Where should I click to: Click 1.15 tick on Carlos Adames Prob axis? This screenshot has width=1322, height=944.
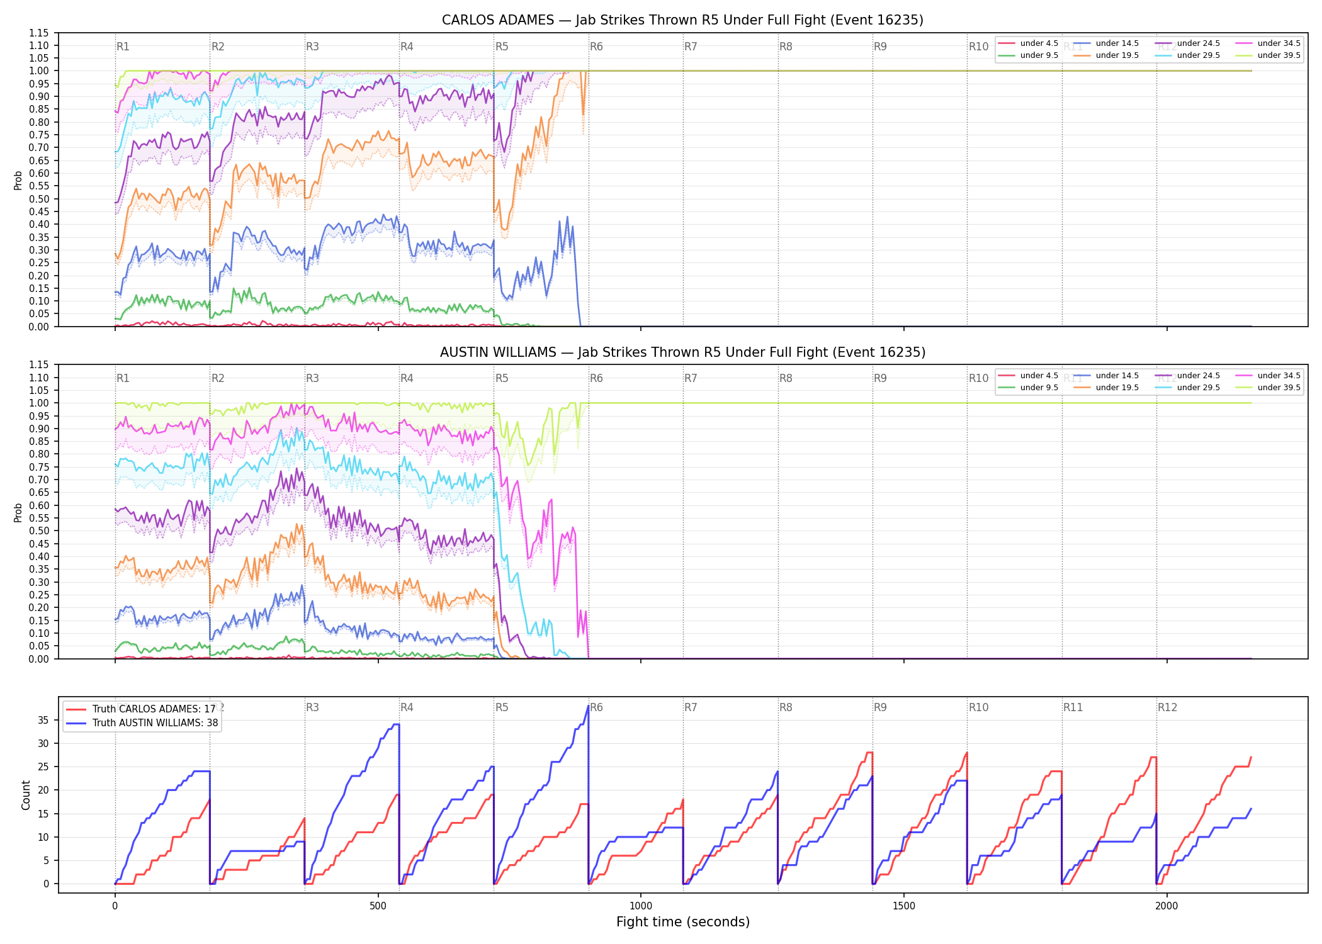click(39, 33)
